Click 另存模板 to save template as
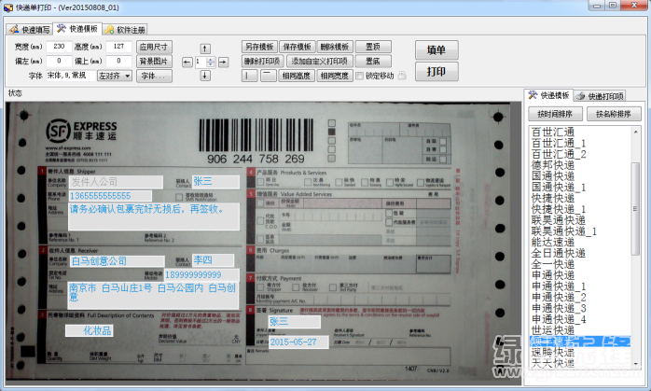Image resolution: width=651 pixels, height=391 pixels. [259, 47]
